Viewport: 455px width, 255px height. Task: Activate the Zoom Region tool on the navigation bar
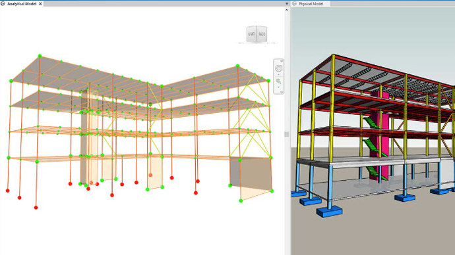pyautogui.click(x=278, y=81)
